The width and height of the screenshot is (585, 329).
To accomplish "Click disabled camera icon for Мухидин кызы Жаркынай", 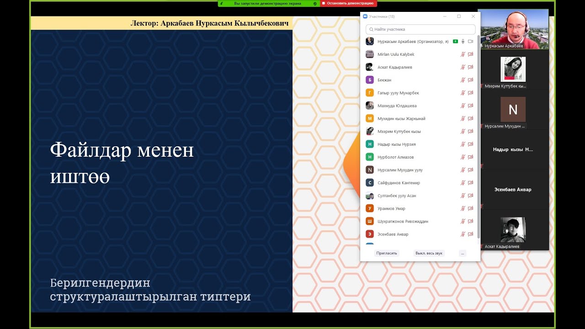I will coord(470,118).
